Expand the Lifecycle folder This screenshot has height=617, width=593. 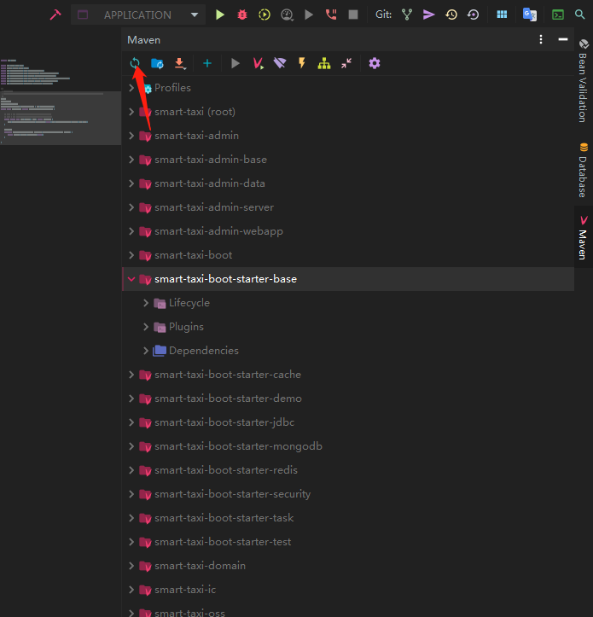(x=146, y=303)
